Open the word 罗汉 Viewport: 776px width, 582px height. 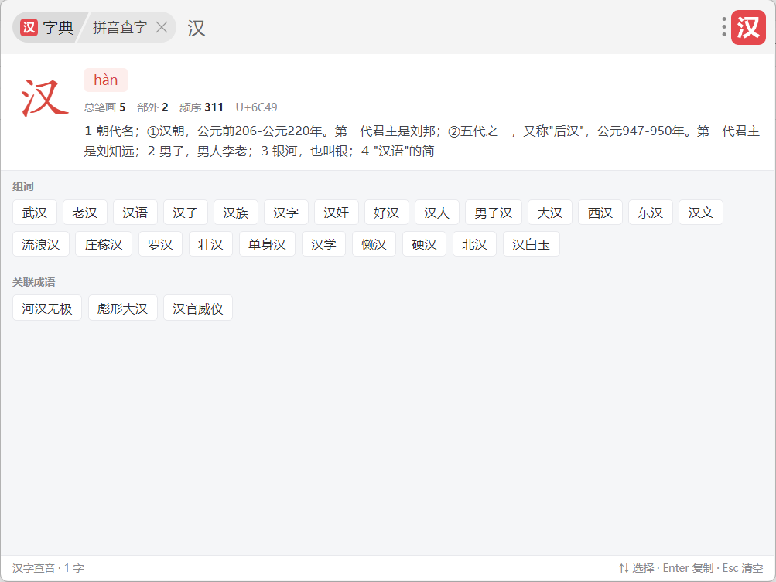[160, 244]
